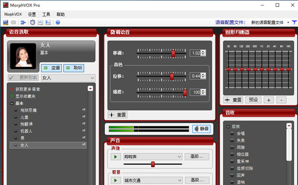Open the sound effect dropdown showing 哔哔声
The height and width of the screenshot is (185, 298).
click(152, 157)
